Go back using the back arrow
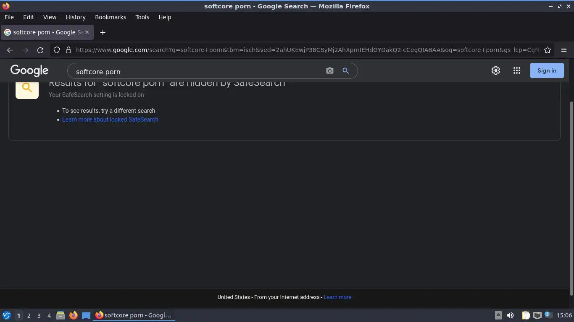 tap(10, 50)
